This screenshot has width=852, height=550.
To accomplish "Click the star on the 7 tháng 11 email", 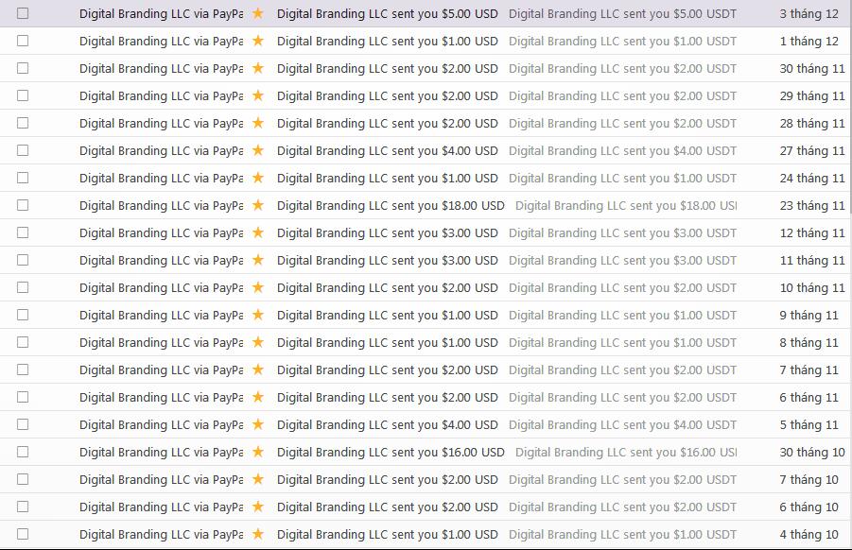I will [x=258, y=370].
